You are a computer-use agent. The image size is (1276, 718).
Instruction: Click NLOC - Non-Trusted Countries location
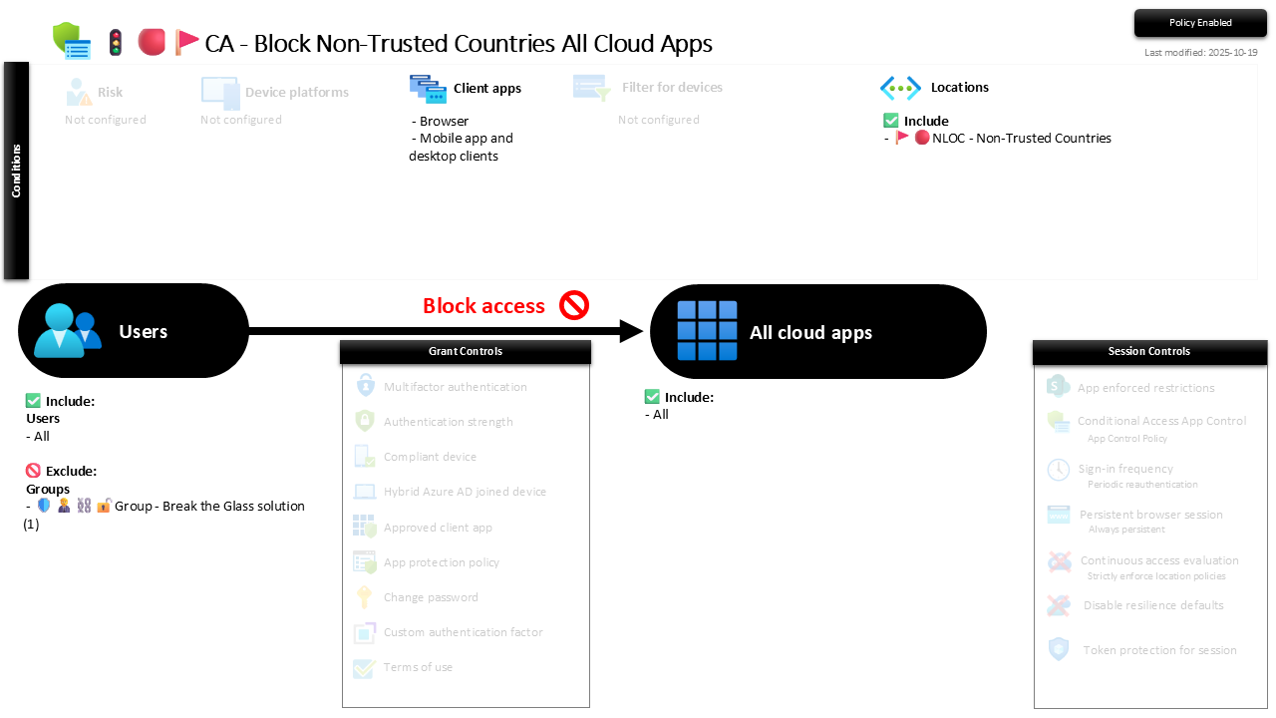(x=1021, y=139)
